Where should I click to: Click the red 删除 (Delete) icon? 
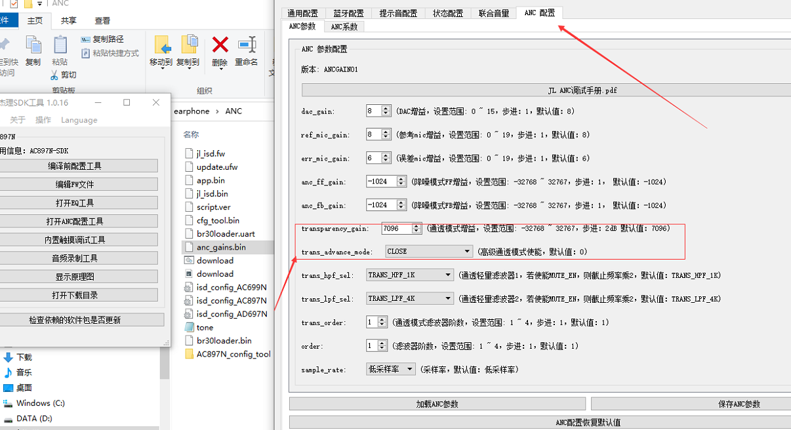tap(220, 45)
